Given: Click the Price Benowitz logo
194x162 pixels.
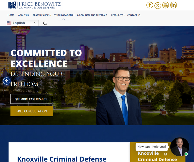Looking at the screenshot, I should [x=34, y=5].
